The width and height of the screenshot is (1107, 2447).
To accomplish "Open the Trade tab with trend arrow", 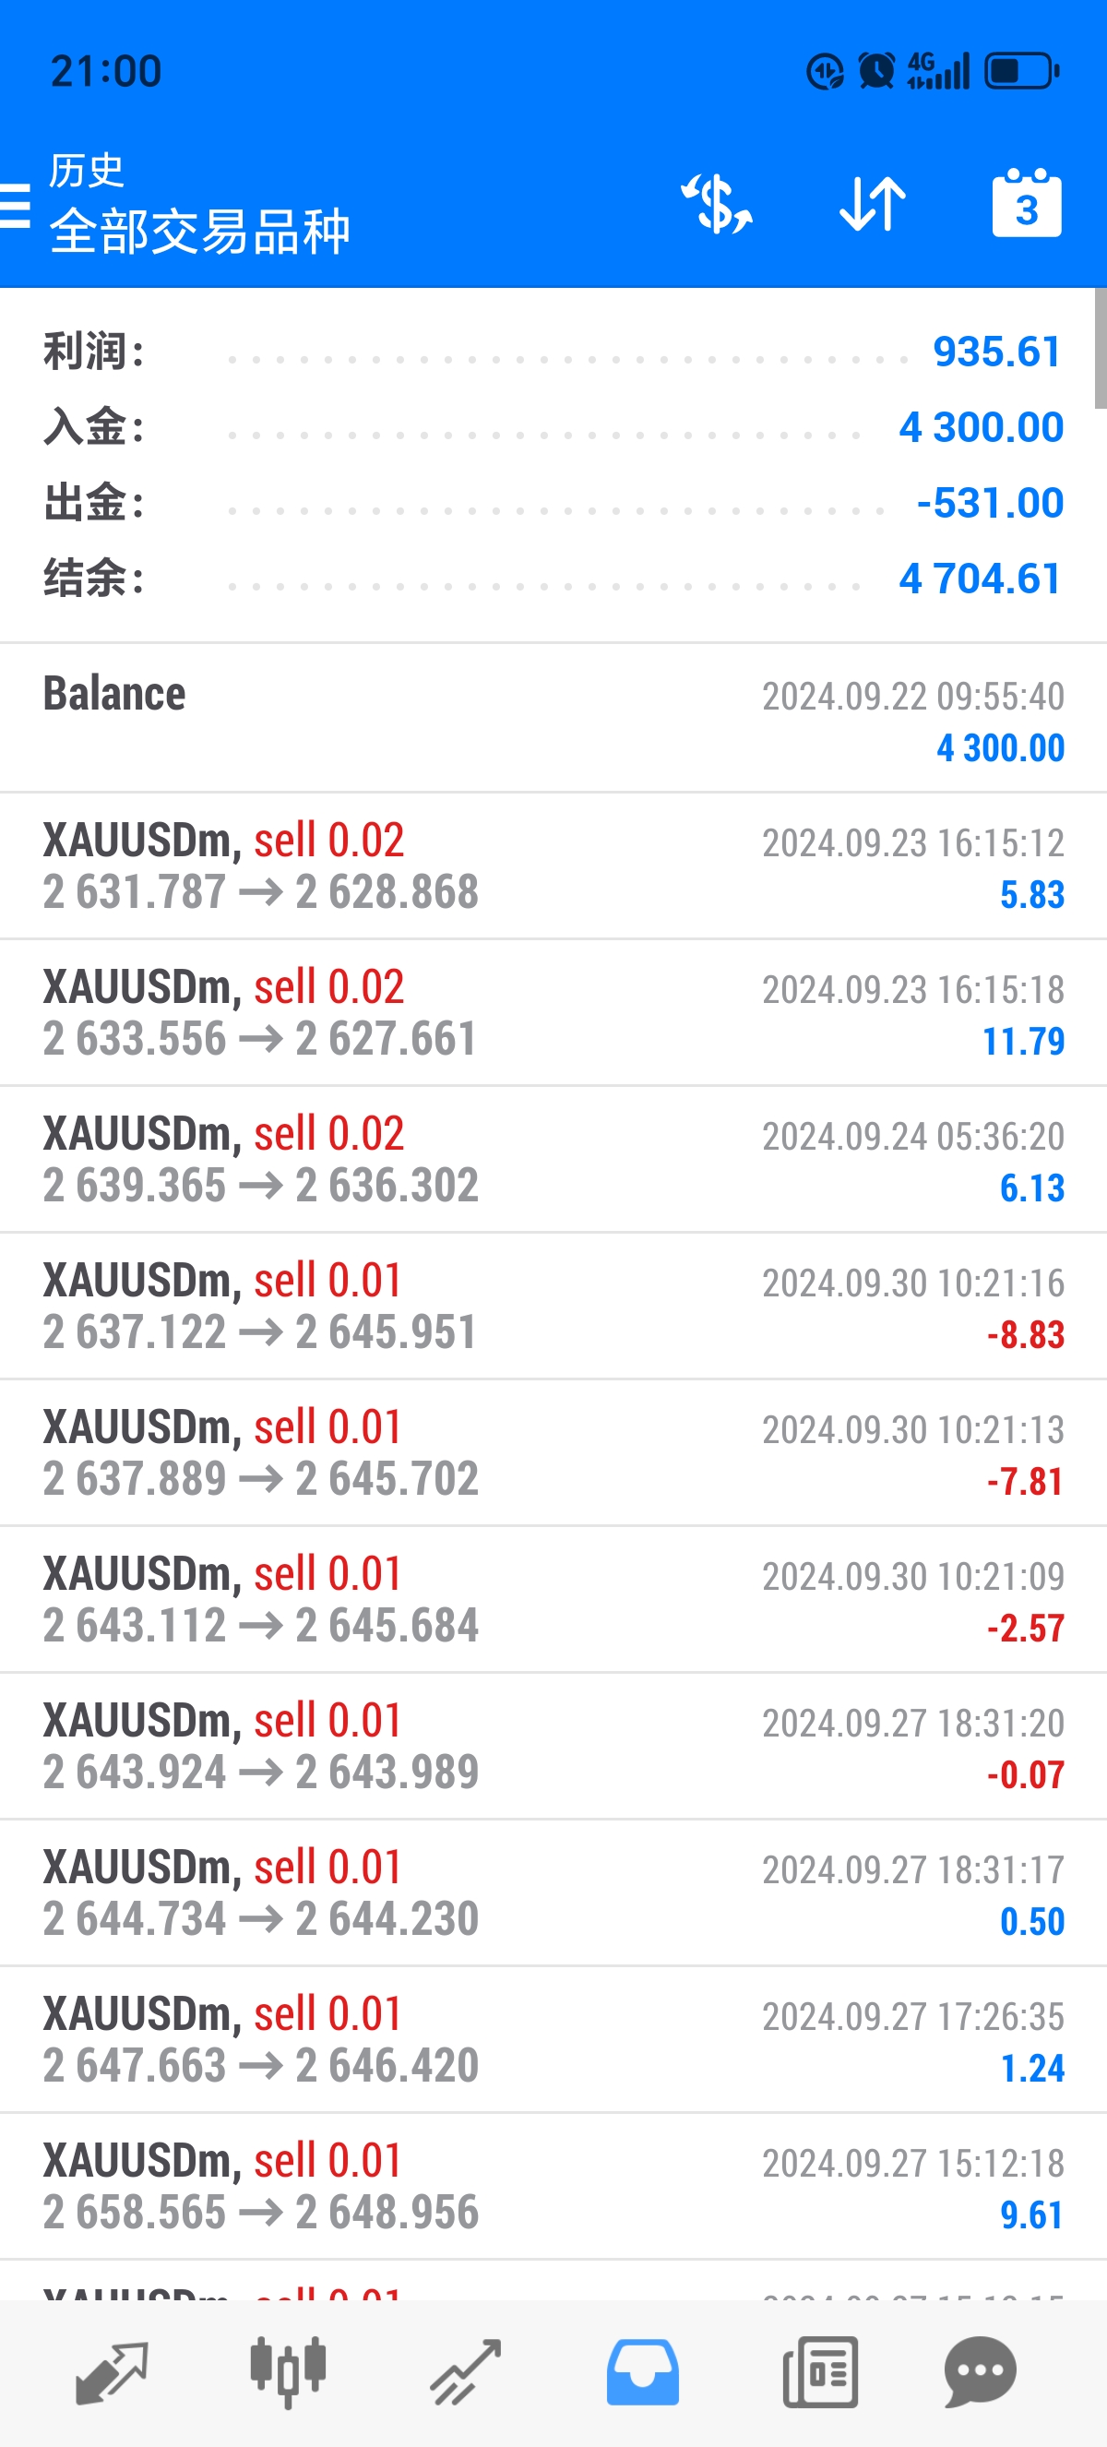I will [465, 2372].
